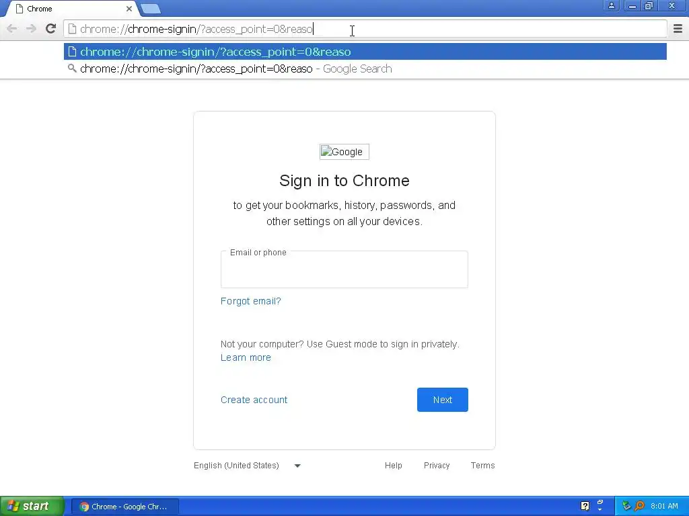The image size is (689, 516).
Task: Open the Chrome user profile icon
Action: pos(611,5)
